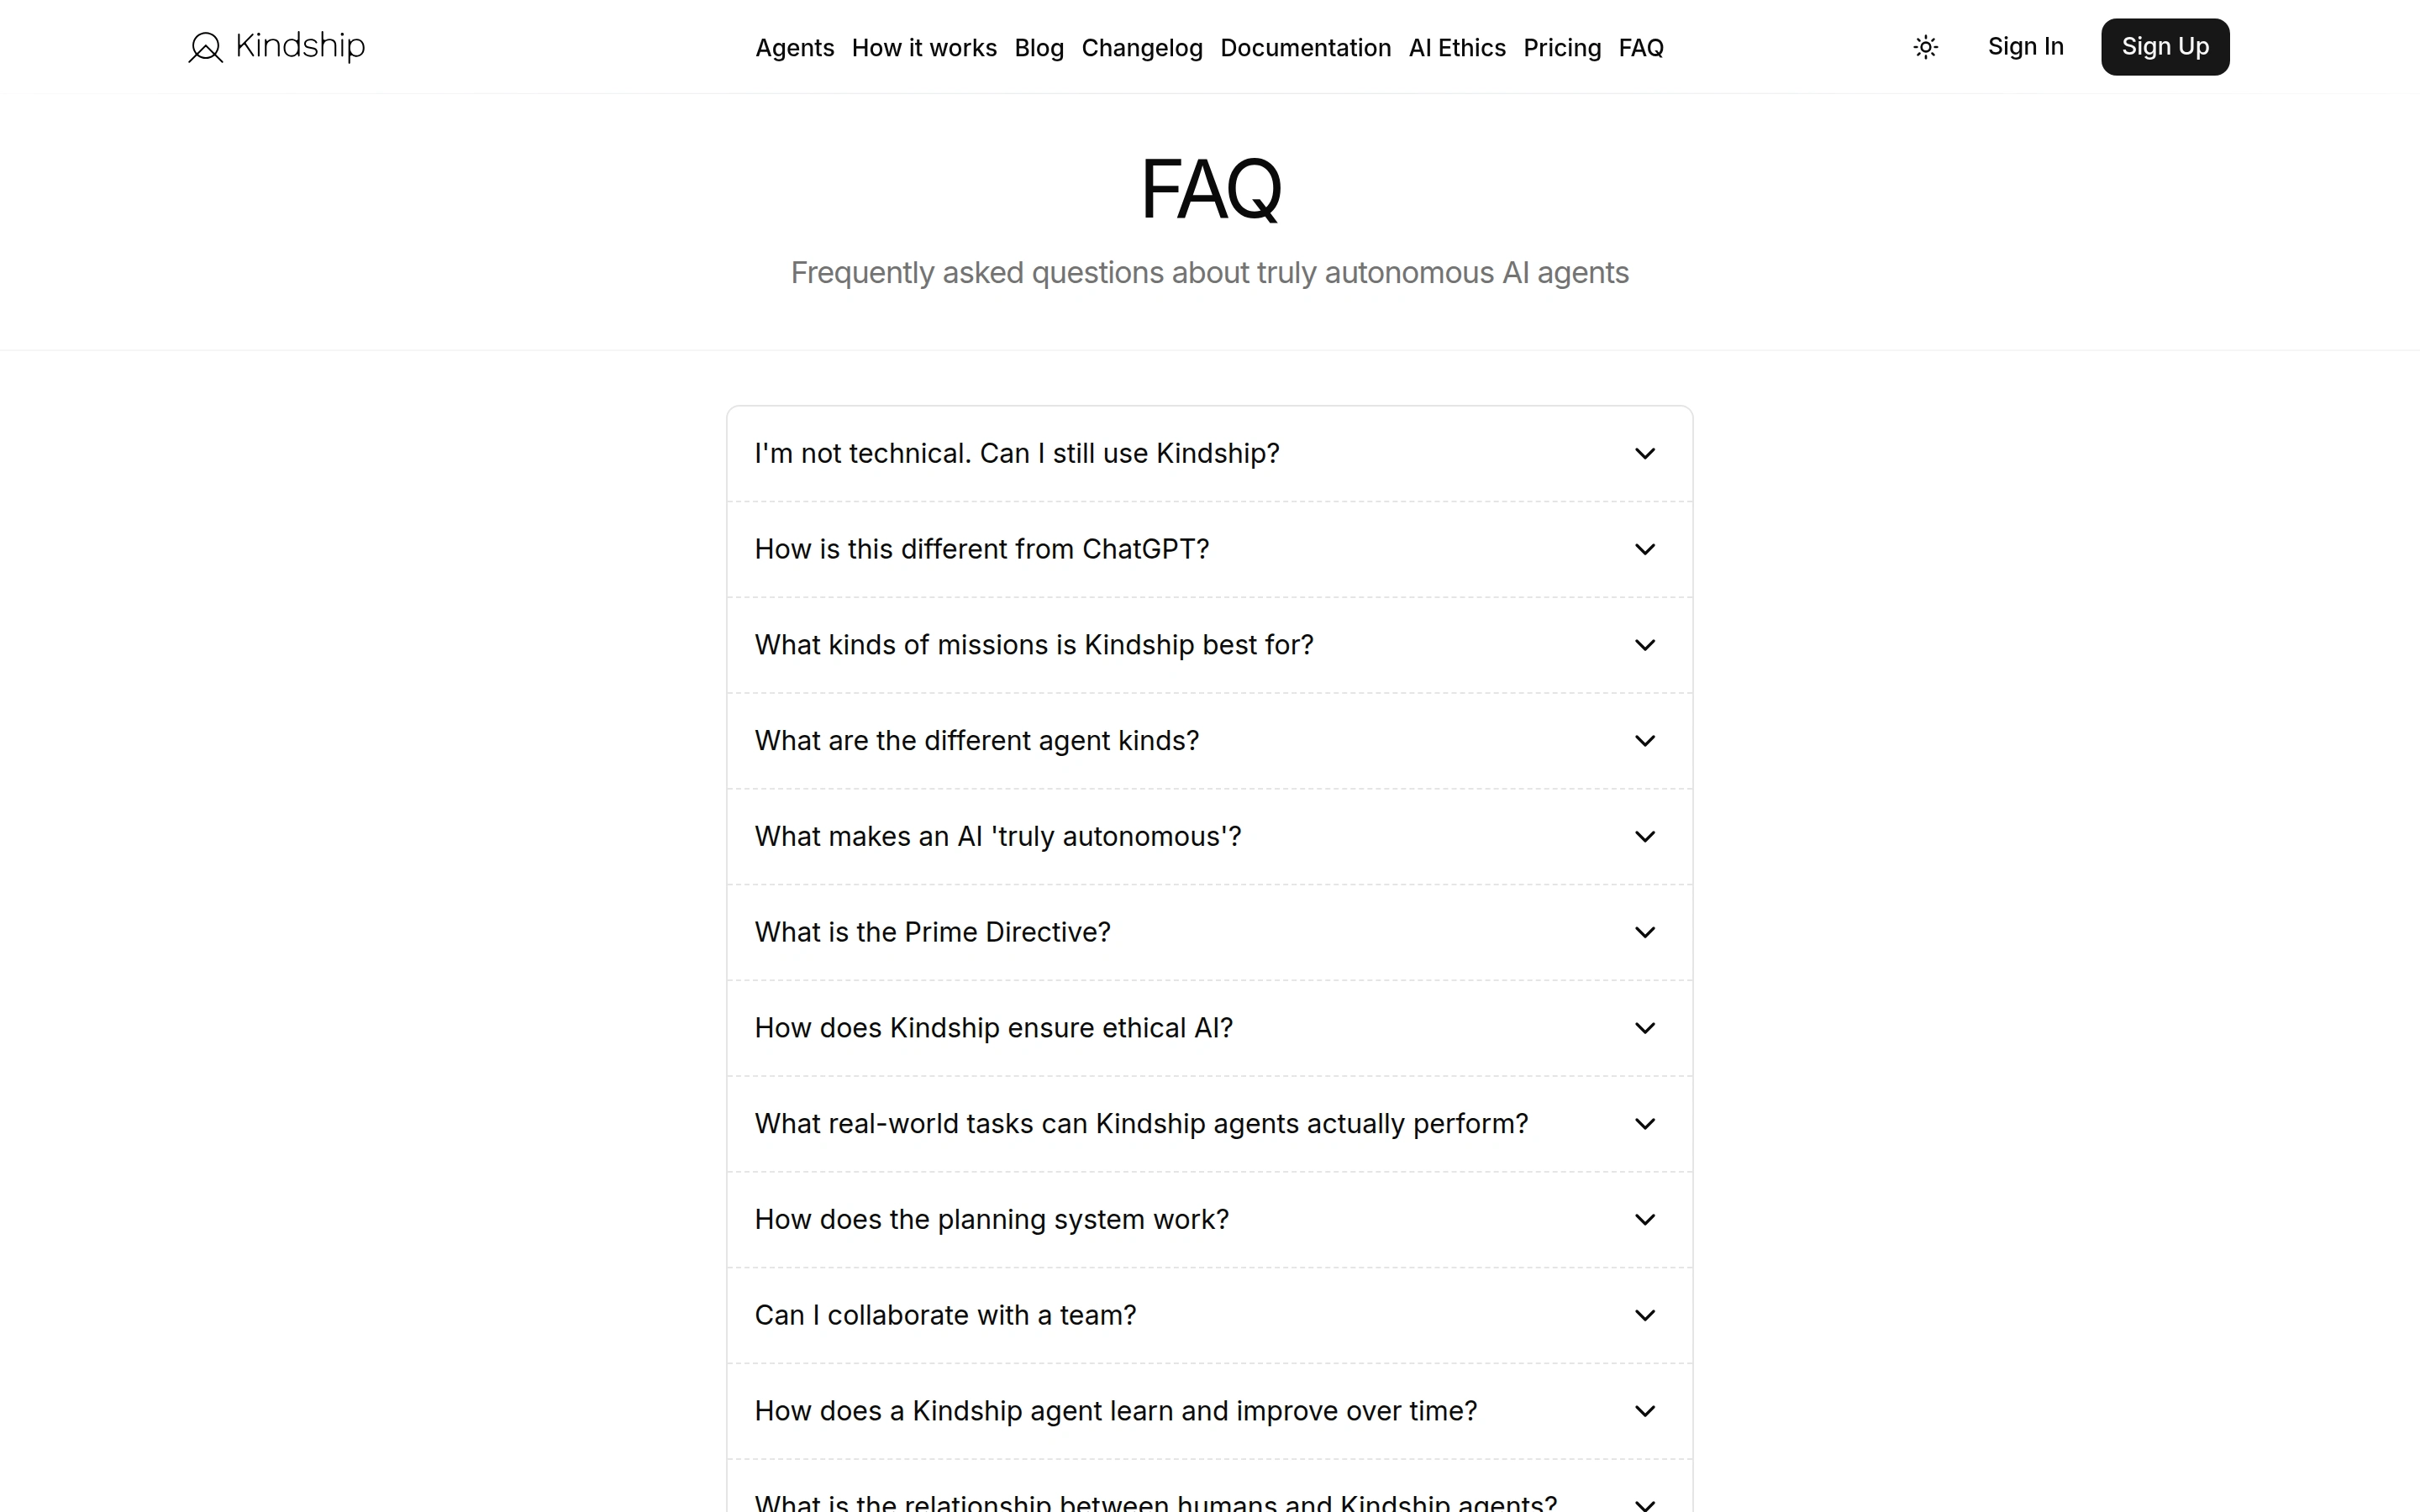This screenshot has height=1512, width=2420.
Task: Expand chevron beside different agent kinds
Action: coord(1644,741)
